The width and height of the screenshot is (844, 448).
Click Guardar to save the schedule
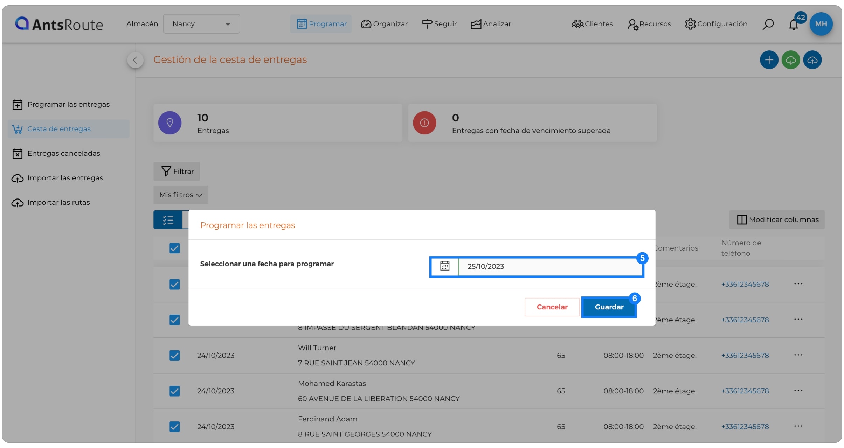(x=609, y=307)
